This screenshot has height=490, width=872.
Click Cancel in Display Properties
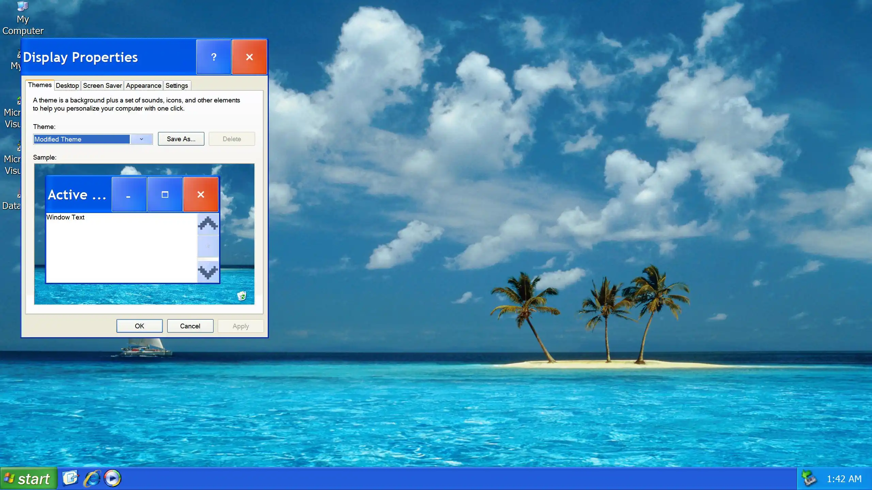pyautogui.click(x=190, y=326)
